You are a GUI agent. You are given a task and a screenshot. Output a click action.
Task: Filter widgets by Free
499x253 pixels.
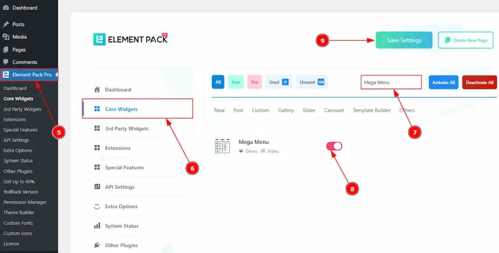point(236,82)
